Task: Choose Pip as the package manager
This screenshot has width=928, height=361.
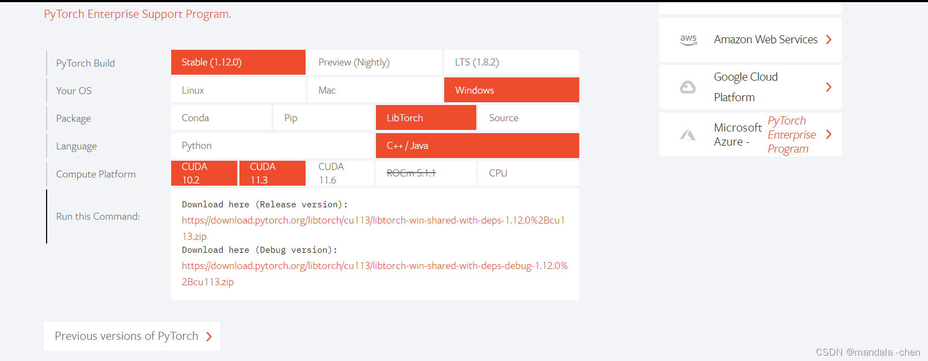Action: click(290, 117)
